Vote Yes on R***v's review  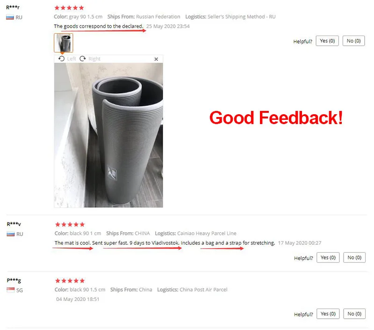(328, 257)
